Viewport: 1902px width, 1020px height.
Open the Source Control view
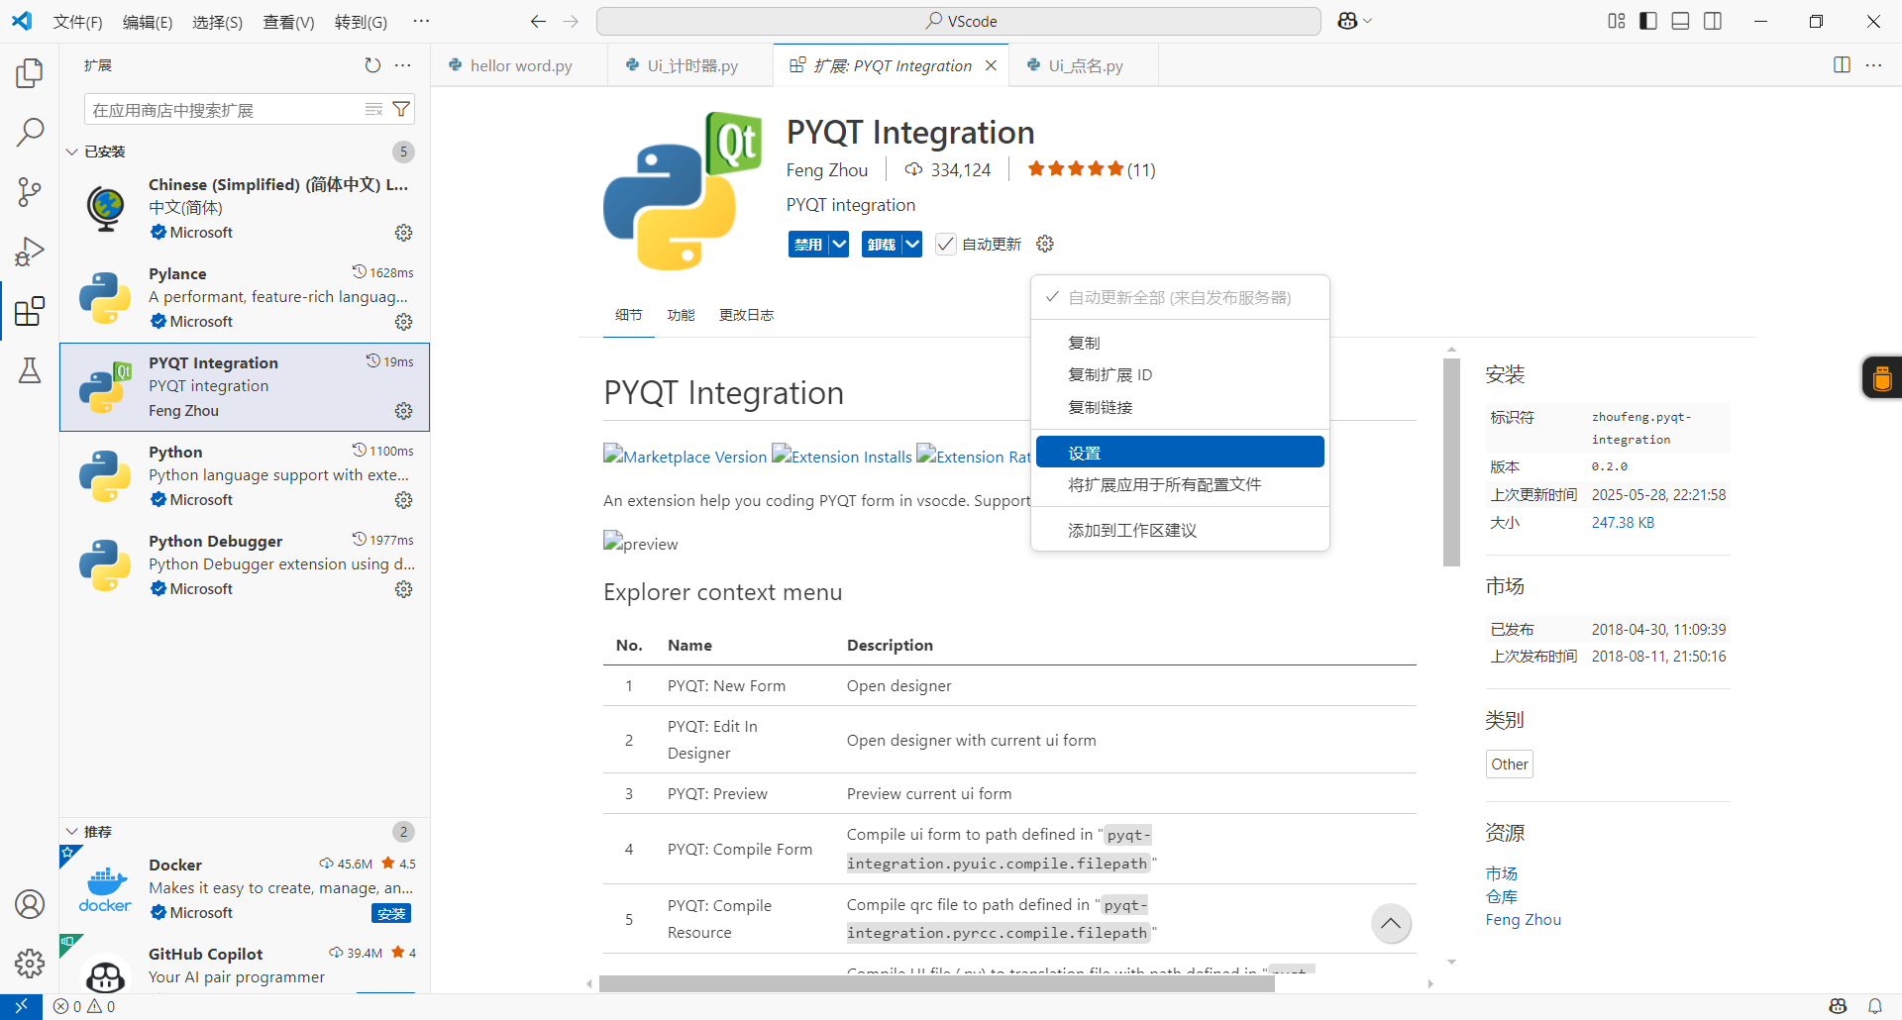(x=29, y=191)
